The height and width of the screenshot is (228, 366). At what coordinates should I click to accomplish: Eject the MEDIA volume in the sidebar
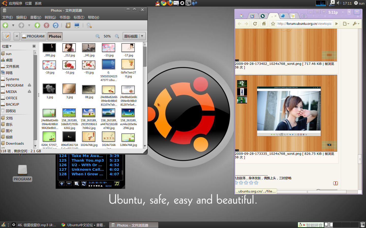29,91
